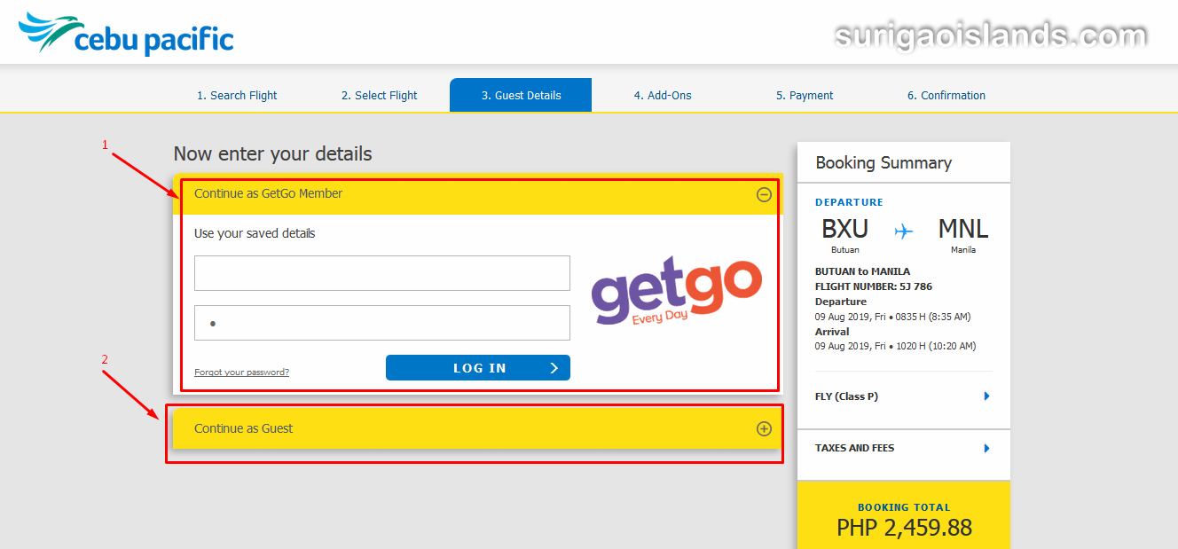
Task: Click Continue as Guest header text
Action: (x=244, y=428)
